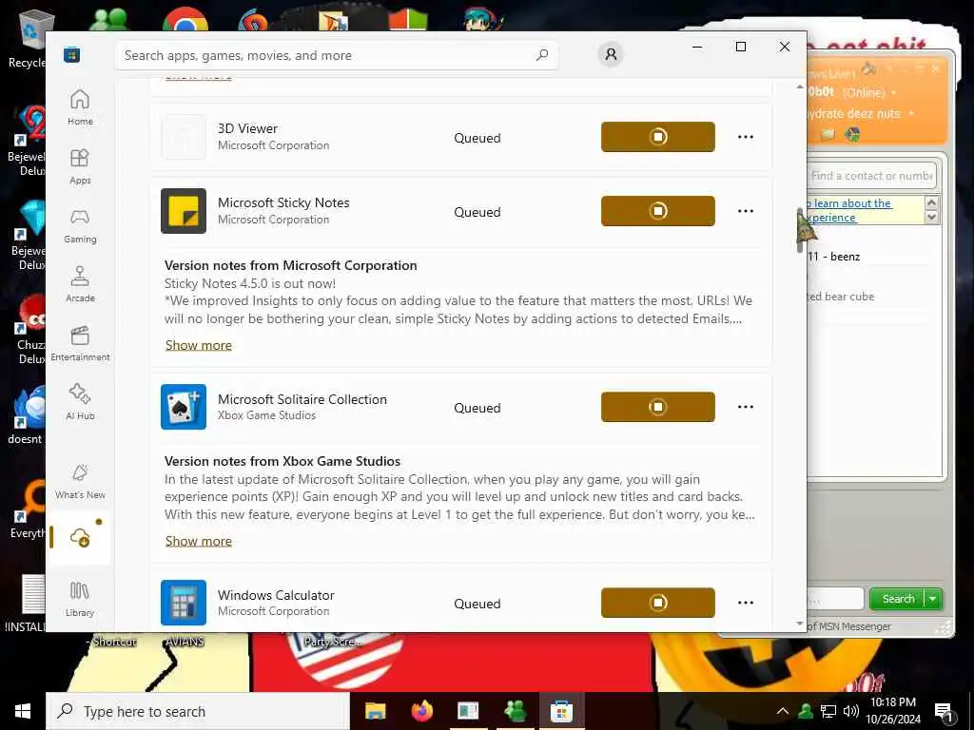Expand Solitaire Collection version notes with Show more
Viewport: 974px width, 730px height.
coord(199,541)
